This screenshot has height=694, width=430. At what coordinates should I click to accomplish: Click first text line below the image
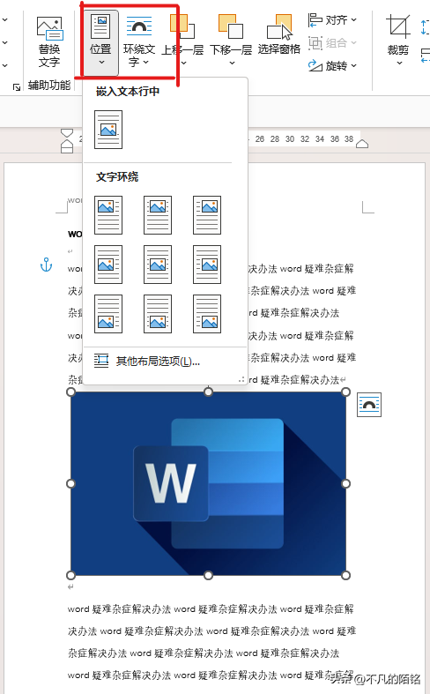point(211,609)
